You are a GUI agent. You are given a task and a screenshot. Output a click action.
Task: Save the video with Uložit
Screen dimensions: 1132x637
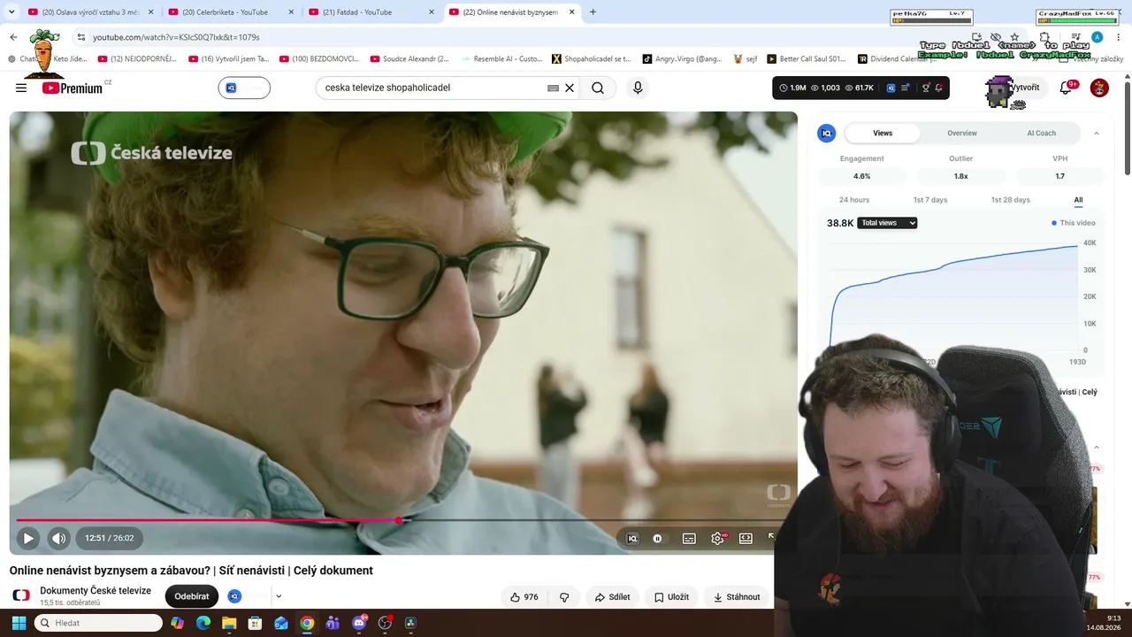click(671, 597)
